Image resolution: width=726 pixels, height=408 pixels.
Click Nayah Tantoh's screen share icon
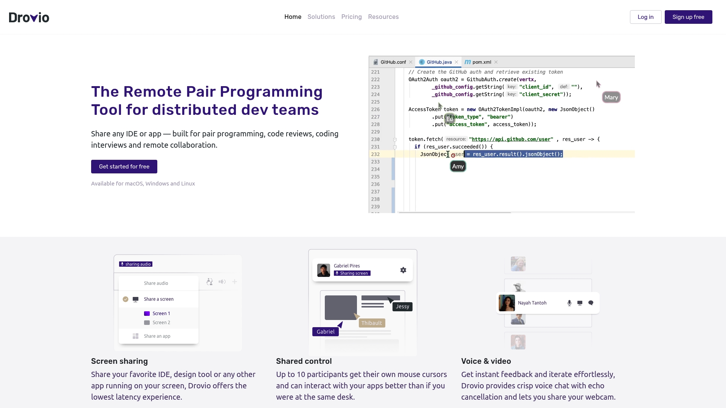(580, 303)
